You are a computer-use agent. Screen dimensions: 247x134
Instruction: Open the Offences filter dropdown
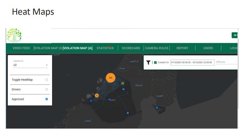click(x=226, y=62)
